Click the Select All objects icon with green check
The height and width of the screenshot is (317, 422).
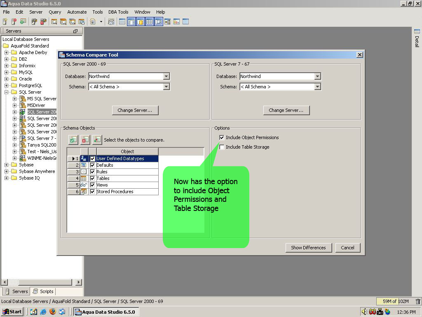click(73, 140)
